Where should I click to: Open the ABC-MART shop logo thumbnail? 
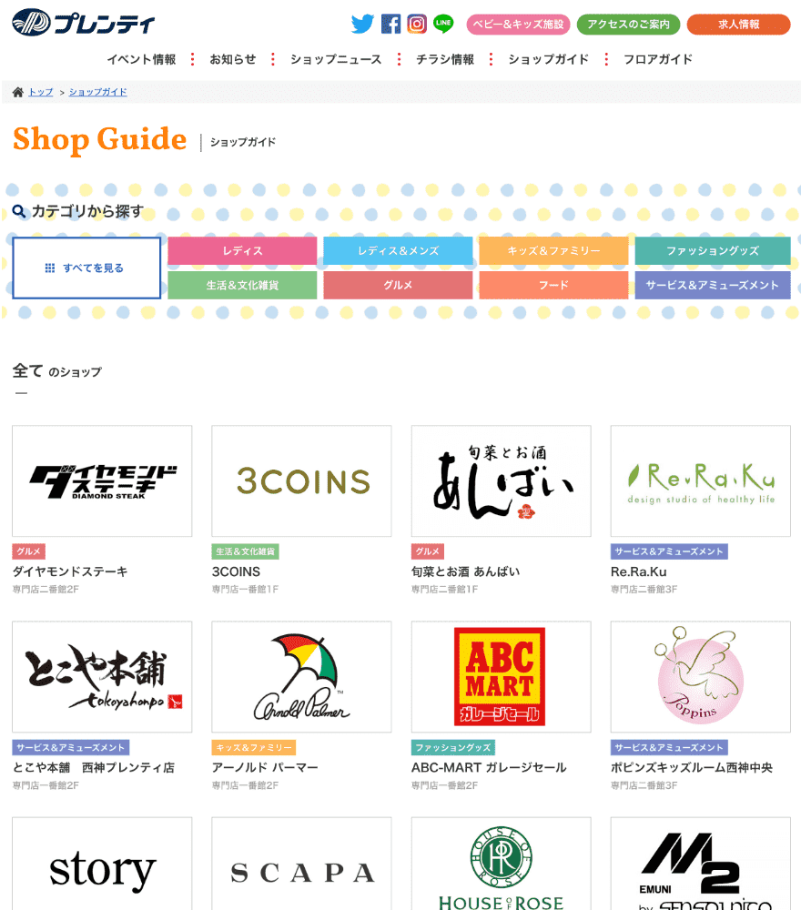point(501,677)
